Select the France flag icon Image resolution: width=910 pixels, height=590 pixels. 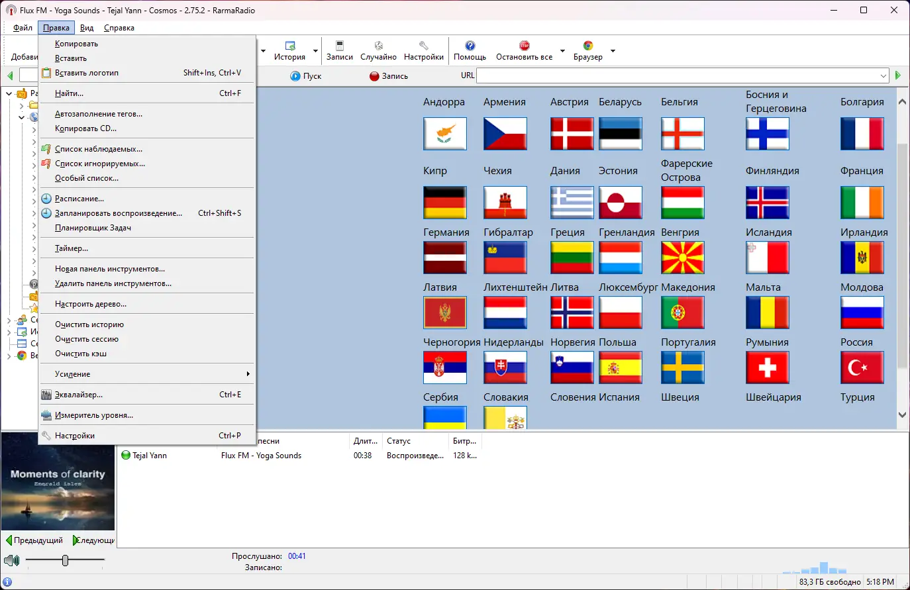862,134
